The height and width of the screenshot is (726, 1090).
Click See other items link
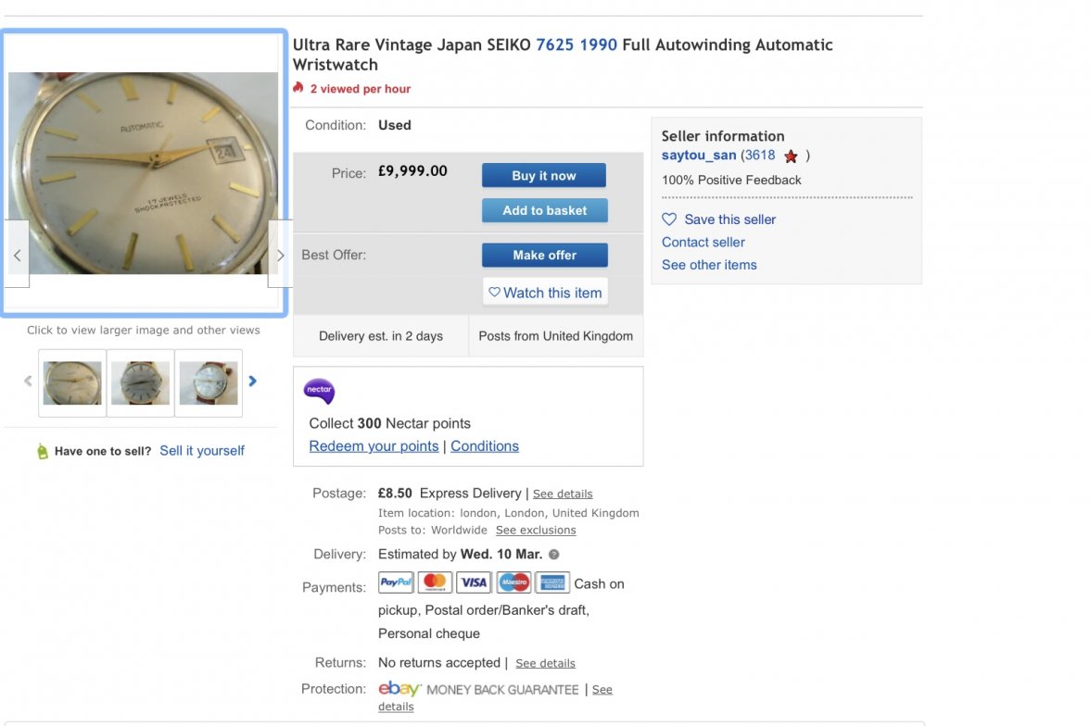[x=709, y=265]
